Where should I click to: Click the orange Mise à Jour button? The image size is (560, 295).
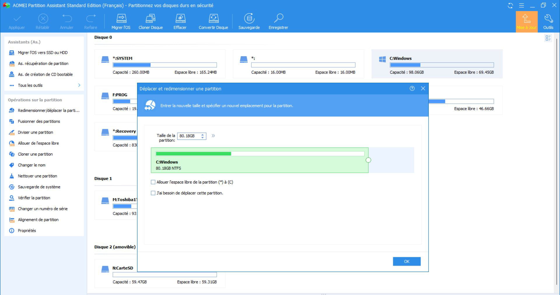(526, 22)
